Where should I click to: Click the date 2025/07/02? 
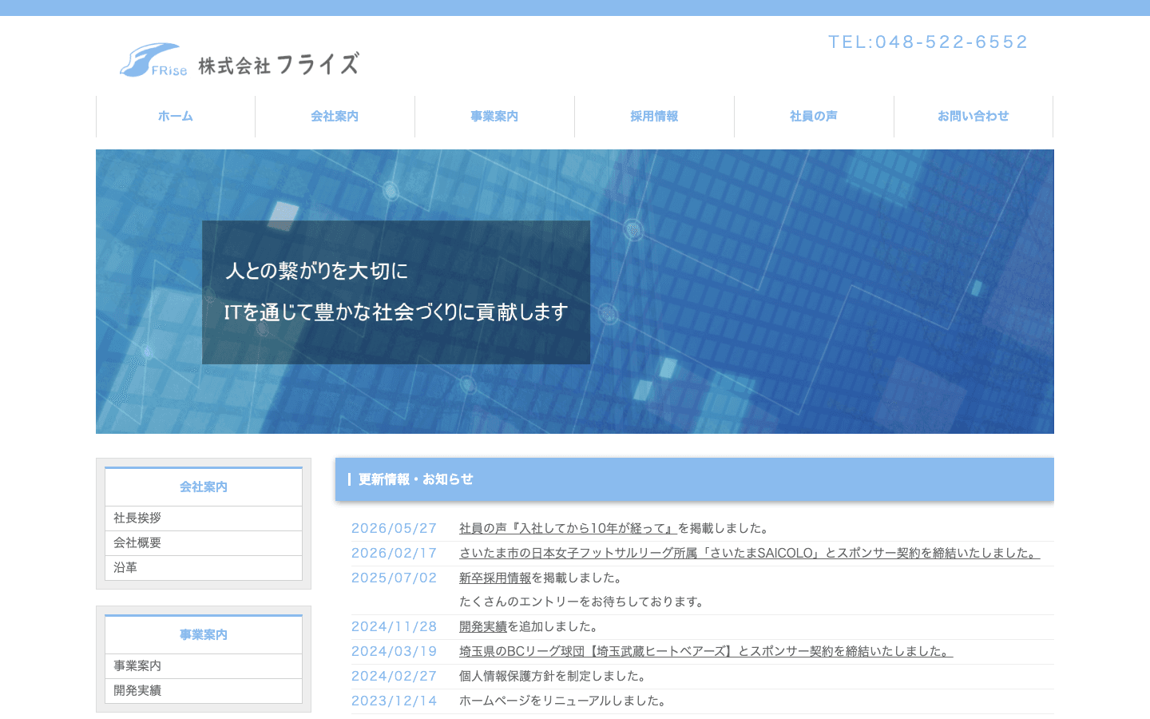pos(395,578)
